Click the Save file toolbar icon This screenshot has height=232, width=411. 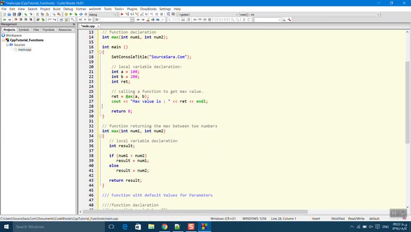click(x=15, y=14)
